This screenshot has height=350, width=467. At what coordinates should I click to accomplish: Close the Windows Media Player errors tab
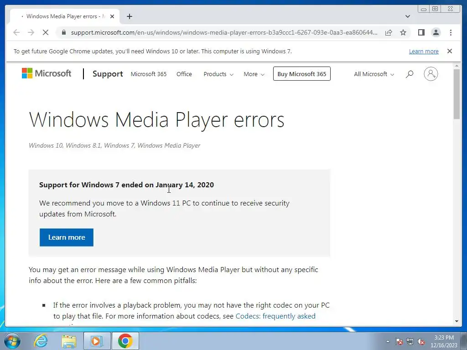112,16
